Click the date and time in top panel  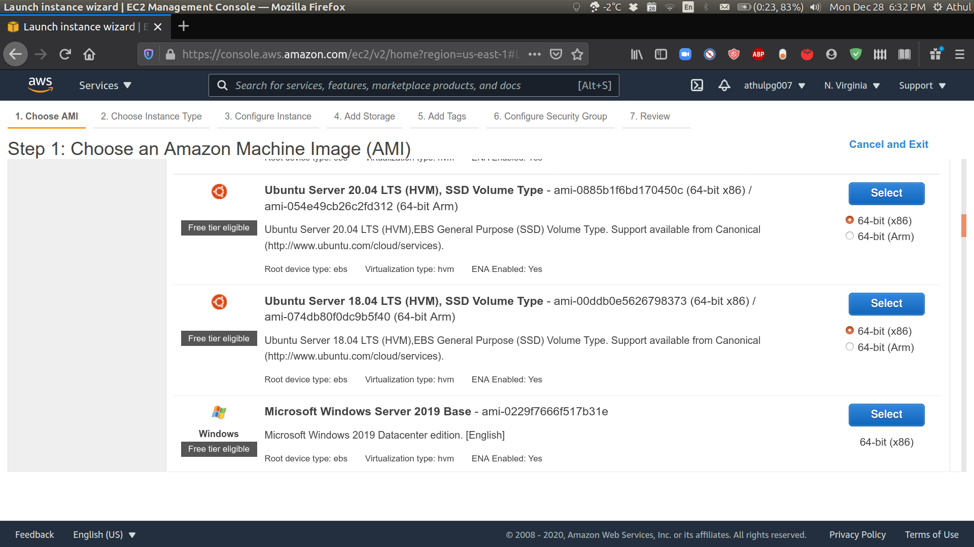[x=877, y=7]
